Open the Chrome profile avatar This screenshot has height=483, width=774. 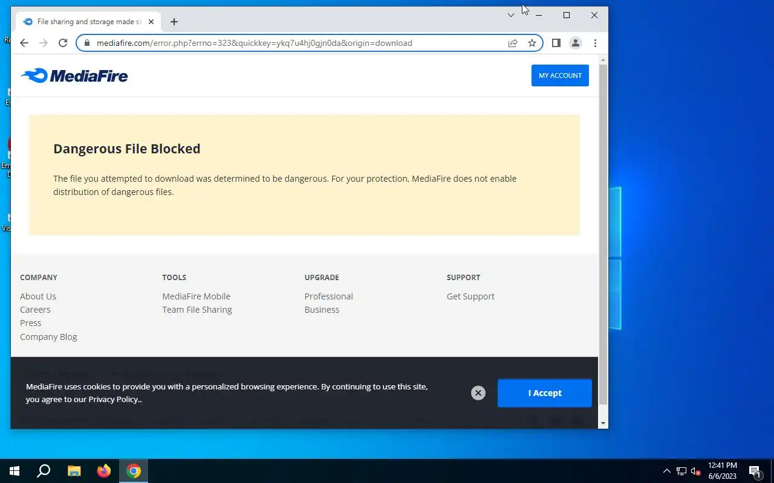click(576, 43)
